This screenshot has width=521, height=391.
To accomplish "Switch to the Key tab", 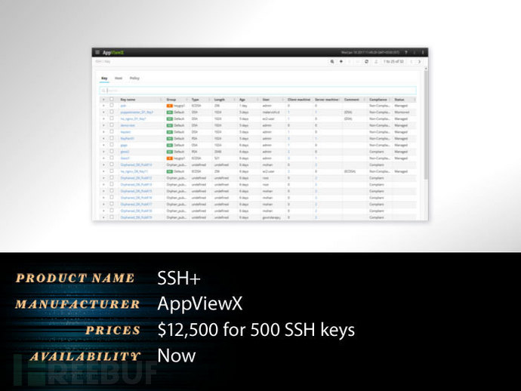I will coord(104,79).
